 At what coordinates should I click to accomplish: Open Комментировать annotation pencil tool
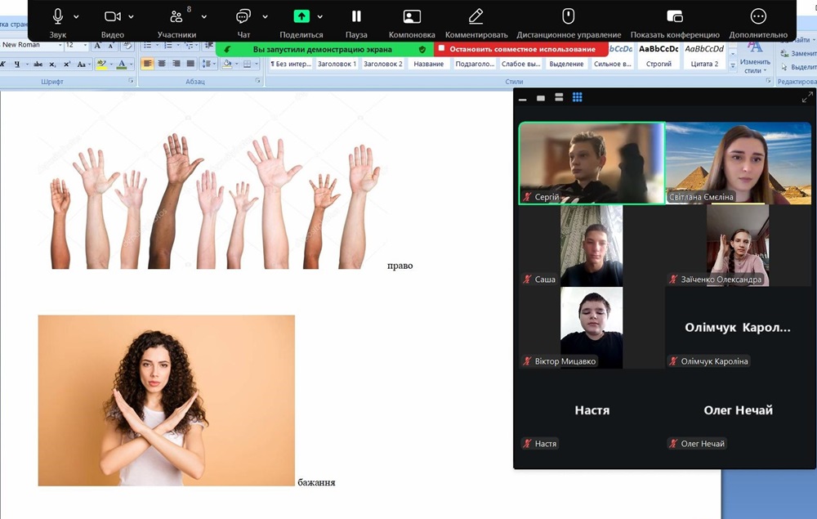(x=476, y=16)
